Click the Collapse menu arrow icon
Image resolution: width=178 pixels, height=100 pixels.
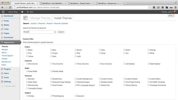pos(2,86)
